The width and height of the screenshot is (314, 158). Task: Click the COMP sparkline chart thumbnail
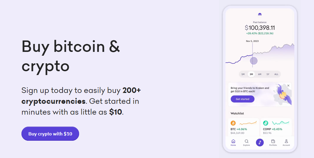pos(280,123)
